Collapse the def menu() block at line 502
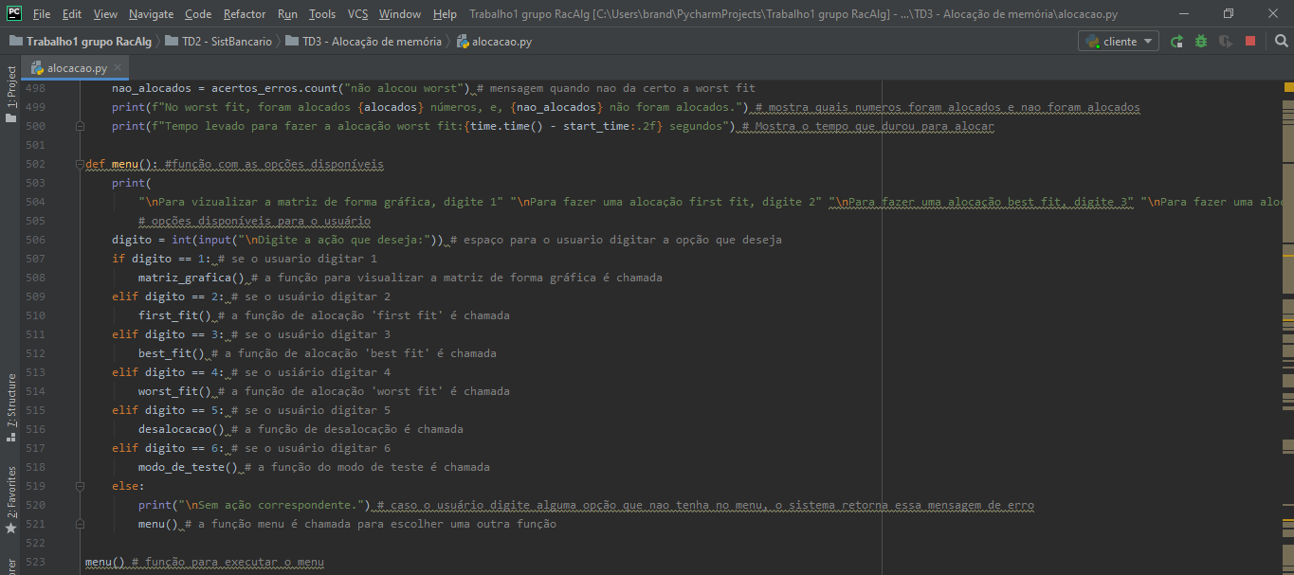Screen dimensions: 1294x575 tap(80, 164)
